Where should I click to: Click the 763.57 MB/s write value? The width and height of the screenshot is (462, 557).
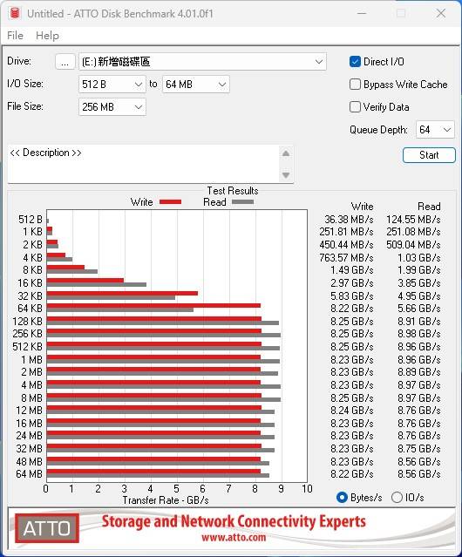pyautogui.click(x=346, y=257)
